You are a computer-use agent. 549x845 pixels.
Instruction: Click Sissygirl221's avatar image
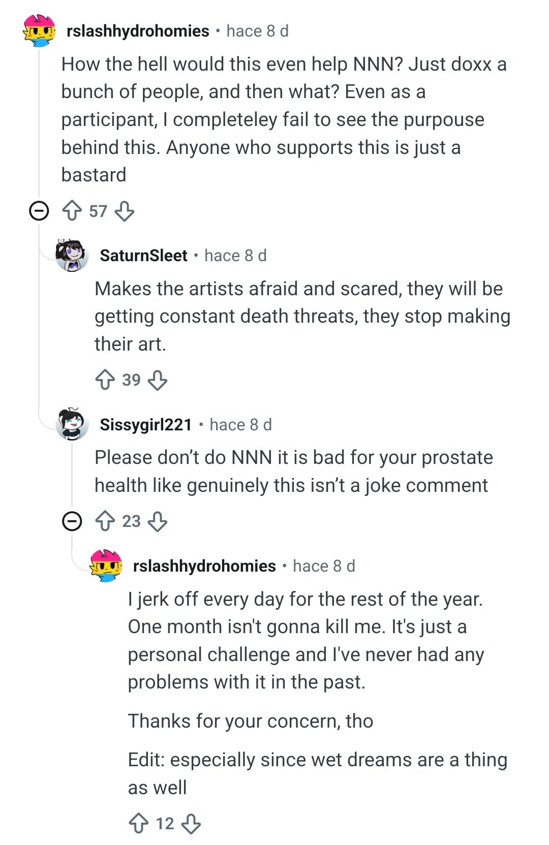(72, 424)
